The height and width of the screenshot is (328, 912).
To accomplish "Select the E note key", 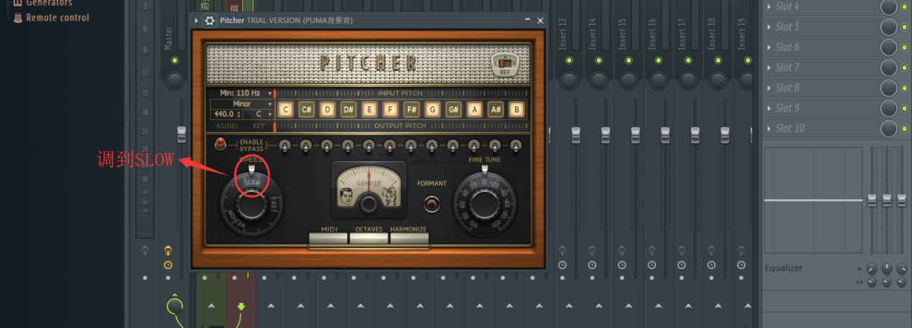I will click(x=370, y=109).
